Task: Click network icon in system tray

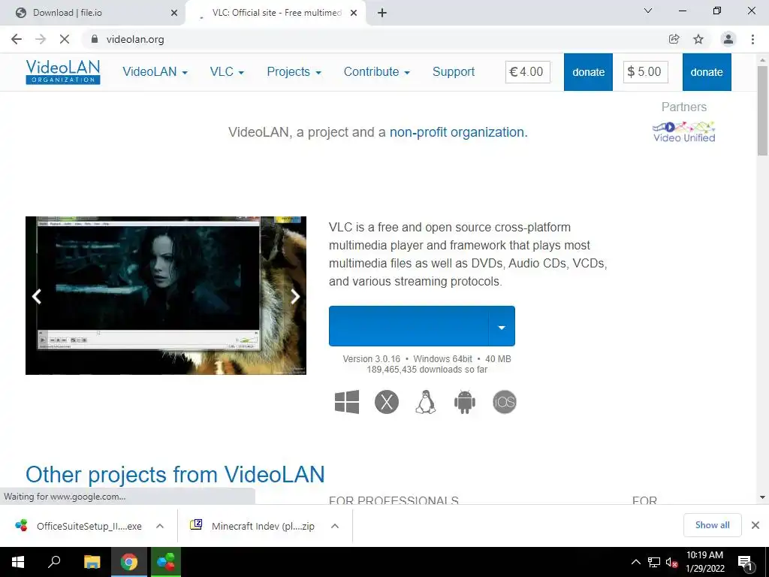Action: pyautogui.click(x=654, y=562)
